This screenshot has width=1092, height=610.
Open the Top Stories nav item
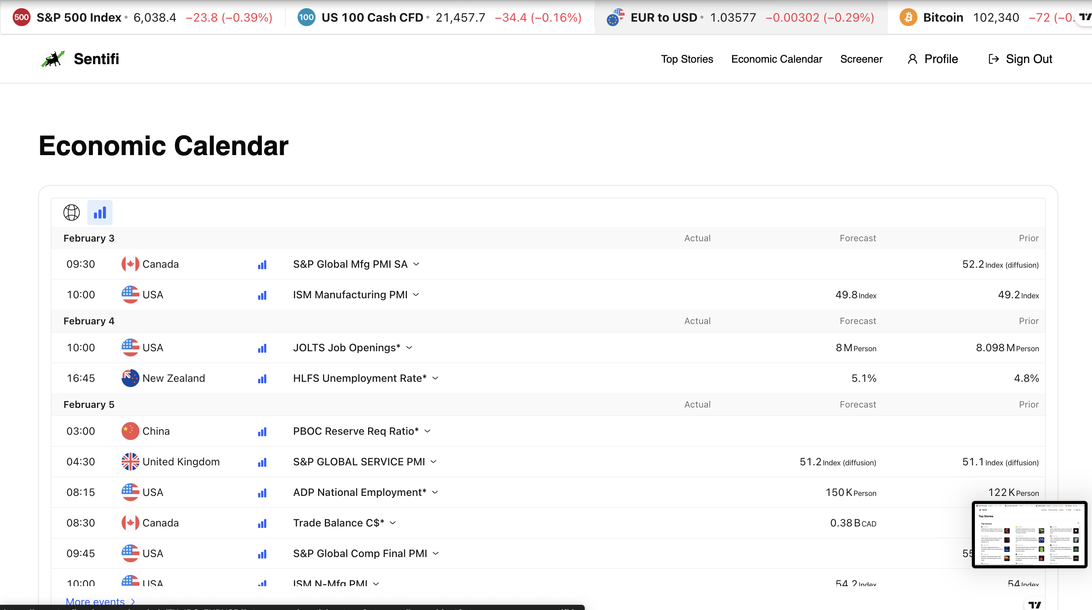point(687,59)
